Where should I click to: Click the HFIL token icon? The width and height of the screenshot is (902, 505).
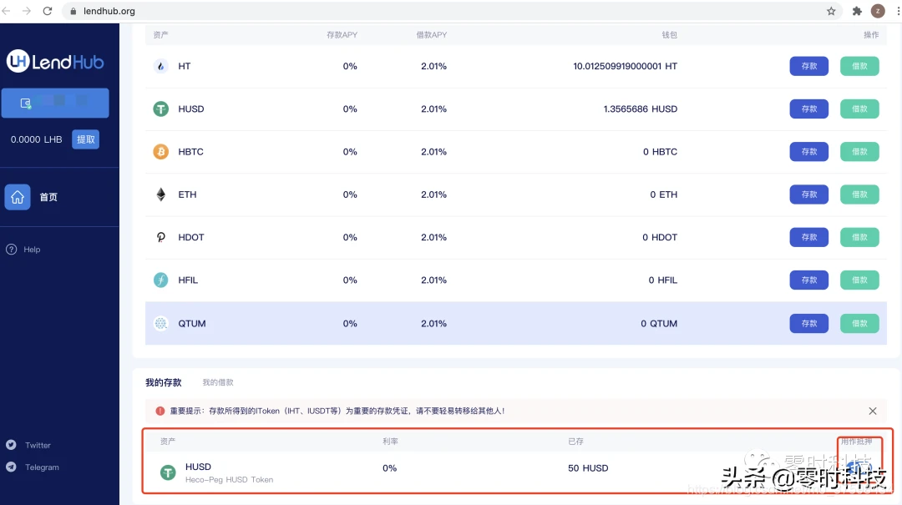pos(161,280)
